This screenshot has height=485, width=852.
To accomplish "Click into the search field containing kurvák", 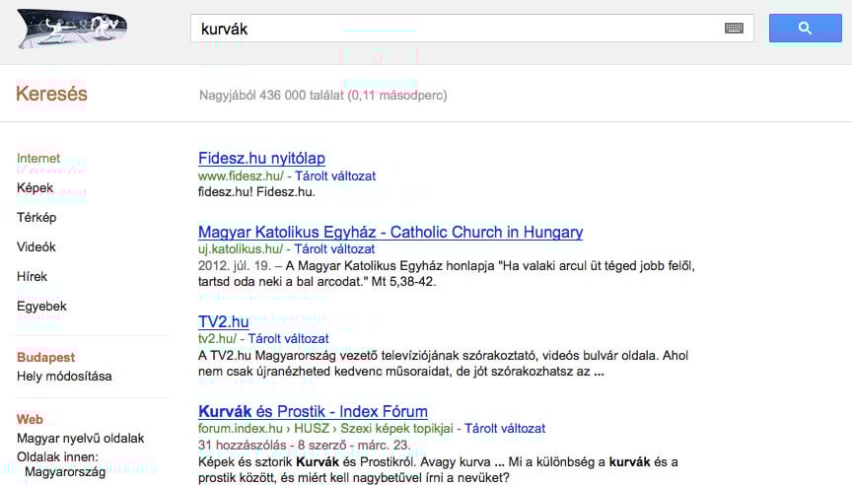I will [x=471, y=29].
